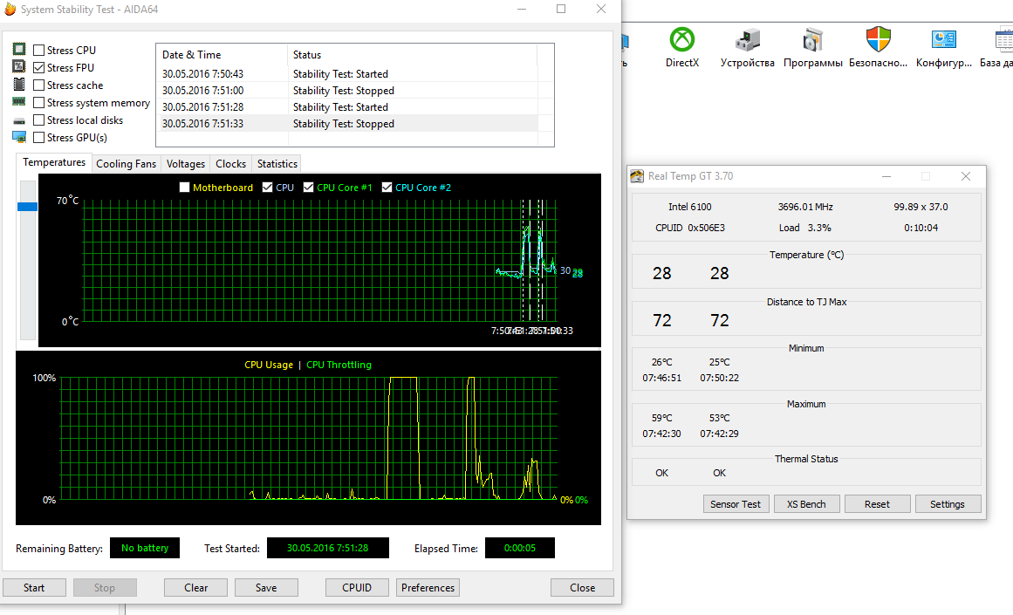This screenshot has height=615, width=1013.
Task: Enable the Stress GPU(s) checkbox
Action: [38, 137]
